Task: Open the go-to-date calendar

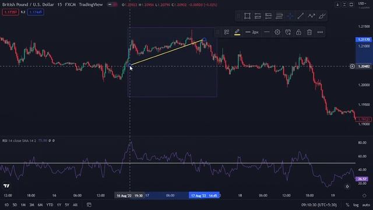Action: (x=89, y=205)
